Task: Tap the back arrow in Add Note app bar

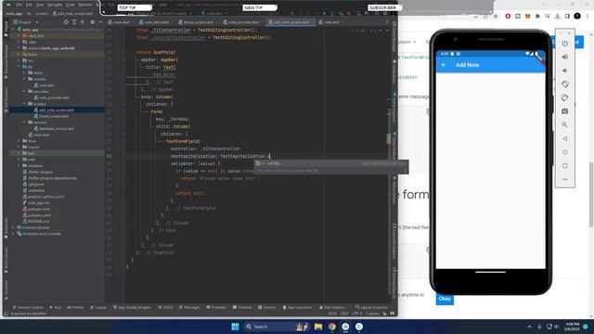Action: [x=444, y=65]
